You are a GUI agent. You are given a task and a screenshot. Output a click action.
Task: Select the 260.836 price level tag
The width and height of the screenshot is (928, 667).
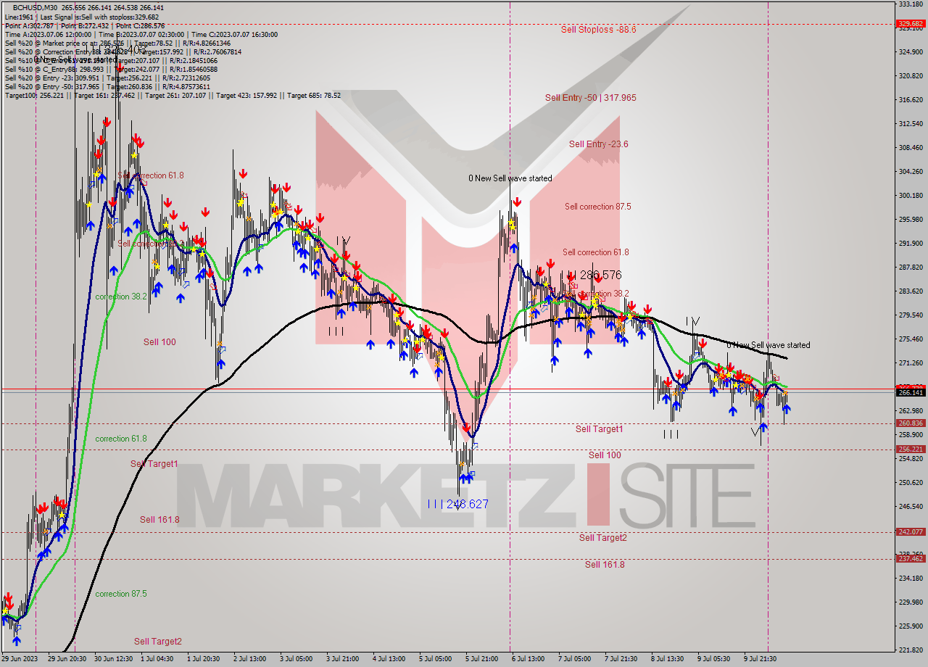pyautogui.click(x=910, y=423)
